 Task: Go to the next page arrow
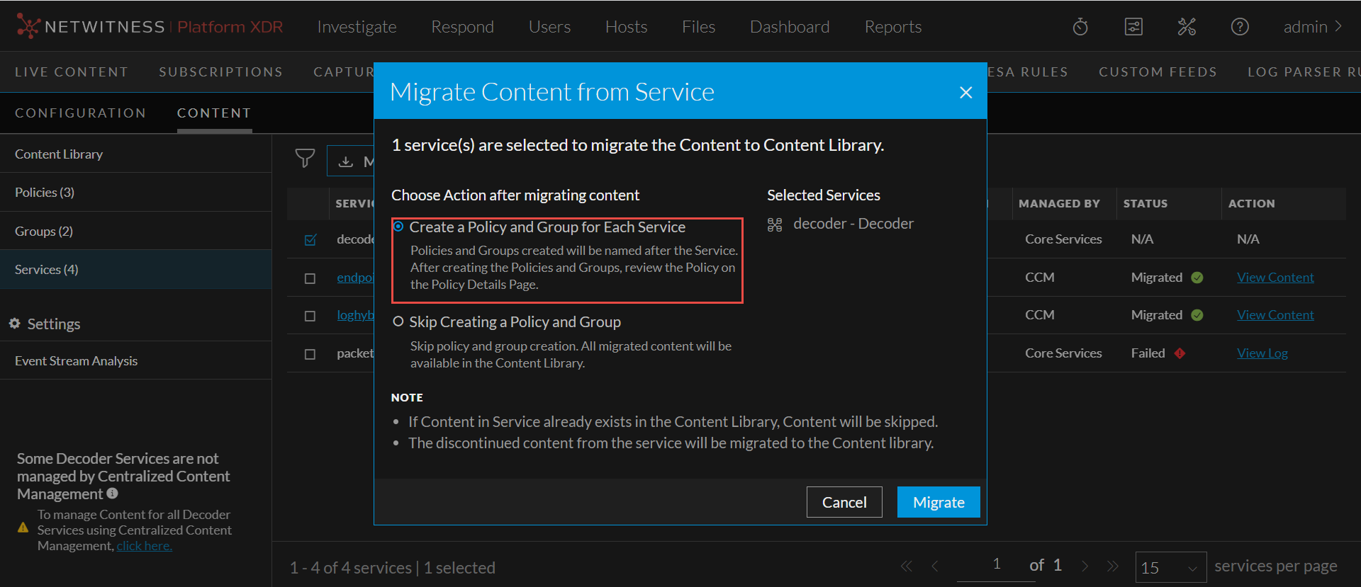click(x=1085, y=566)
